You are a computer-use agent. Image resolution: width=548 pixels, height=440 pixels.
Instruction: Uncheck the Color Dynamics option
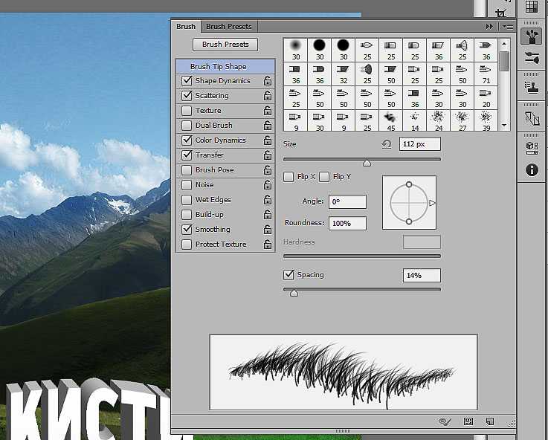[187, 140]
